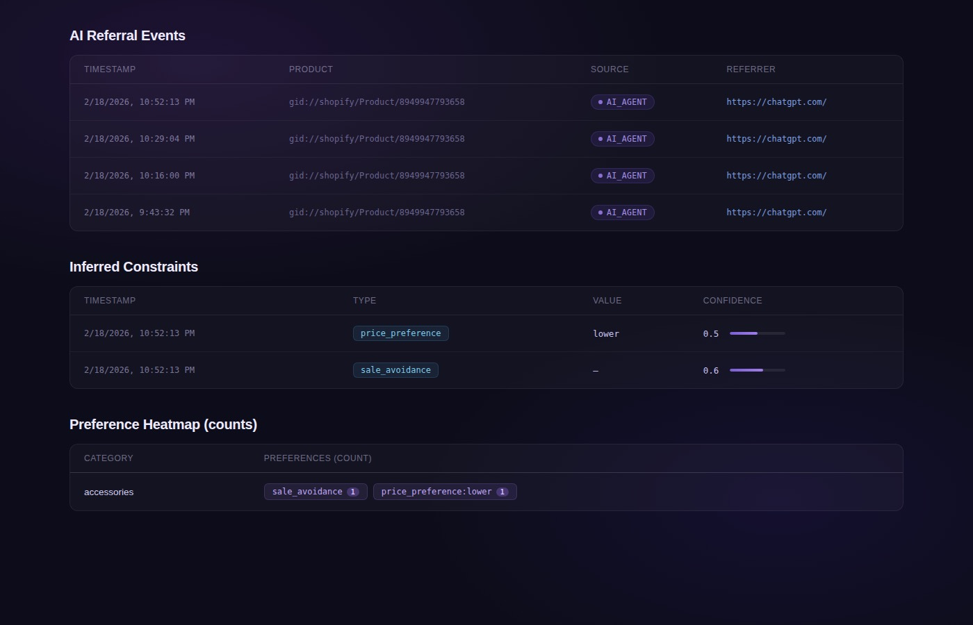Viewport: 973px width, 625px height.
Task: Click the 0.5 confidence progress bar
Action: click(x=757, y=333)
